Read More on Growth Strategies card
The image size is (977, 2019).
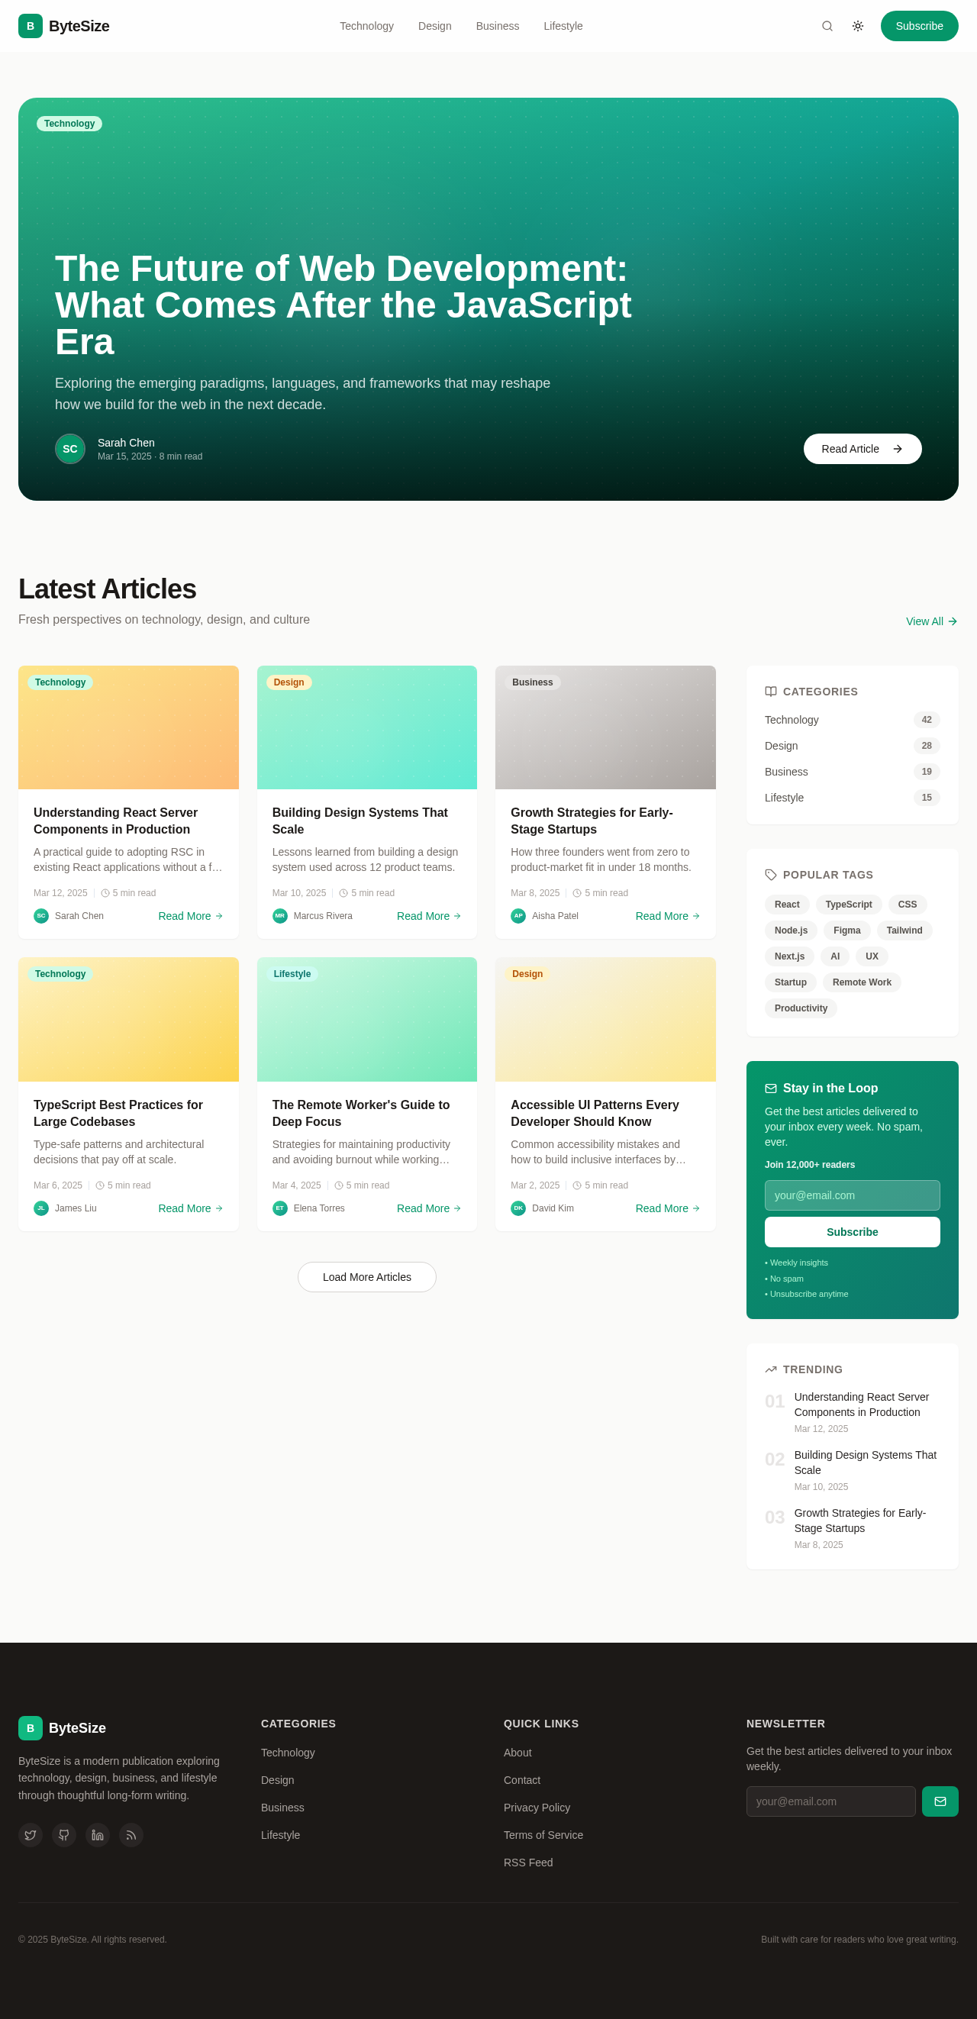[668, 916]
